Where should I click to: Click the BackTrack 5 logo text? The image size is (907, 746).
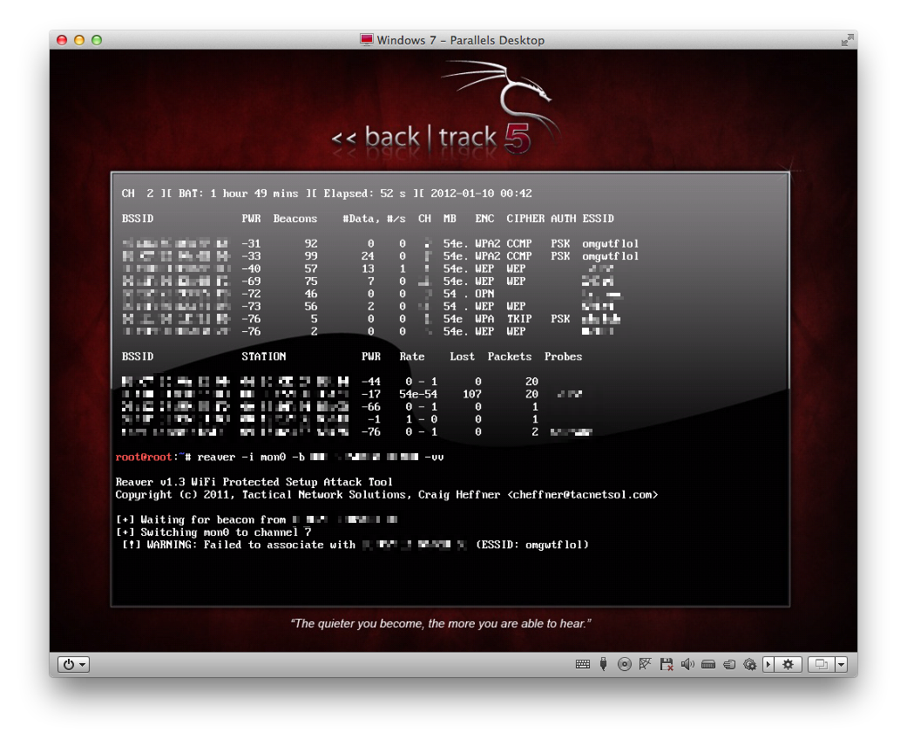[x=431, y=139]
